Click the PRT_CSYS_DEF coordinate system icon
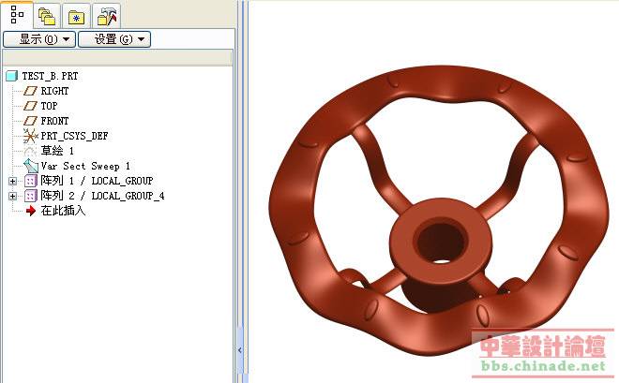The image size is (619, 383). (x=29, y=136)
